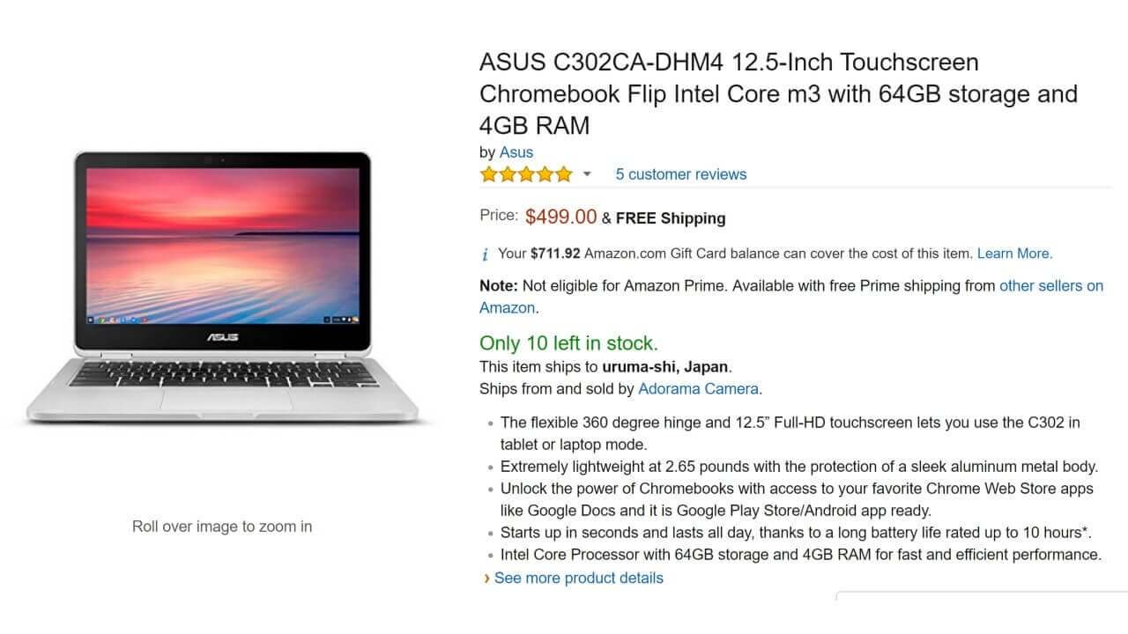Viewport: 1128px width, 634px height.
Task: Click the gold star rating icons
Action: (525, 174)
